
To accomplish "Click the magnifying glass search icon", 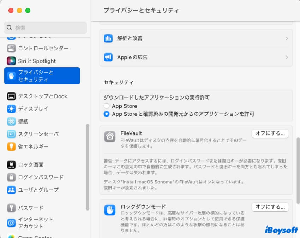I will coord(10,28).
